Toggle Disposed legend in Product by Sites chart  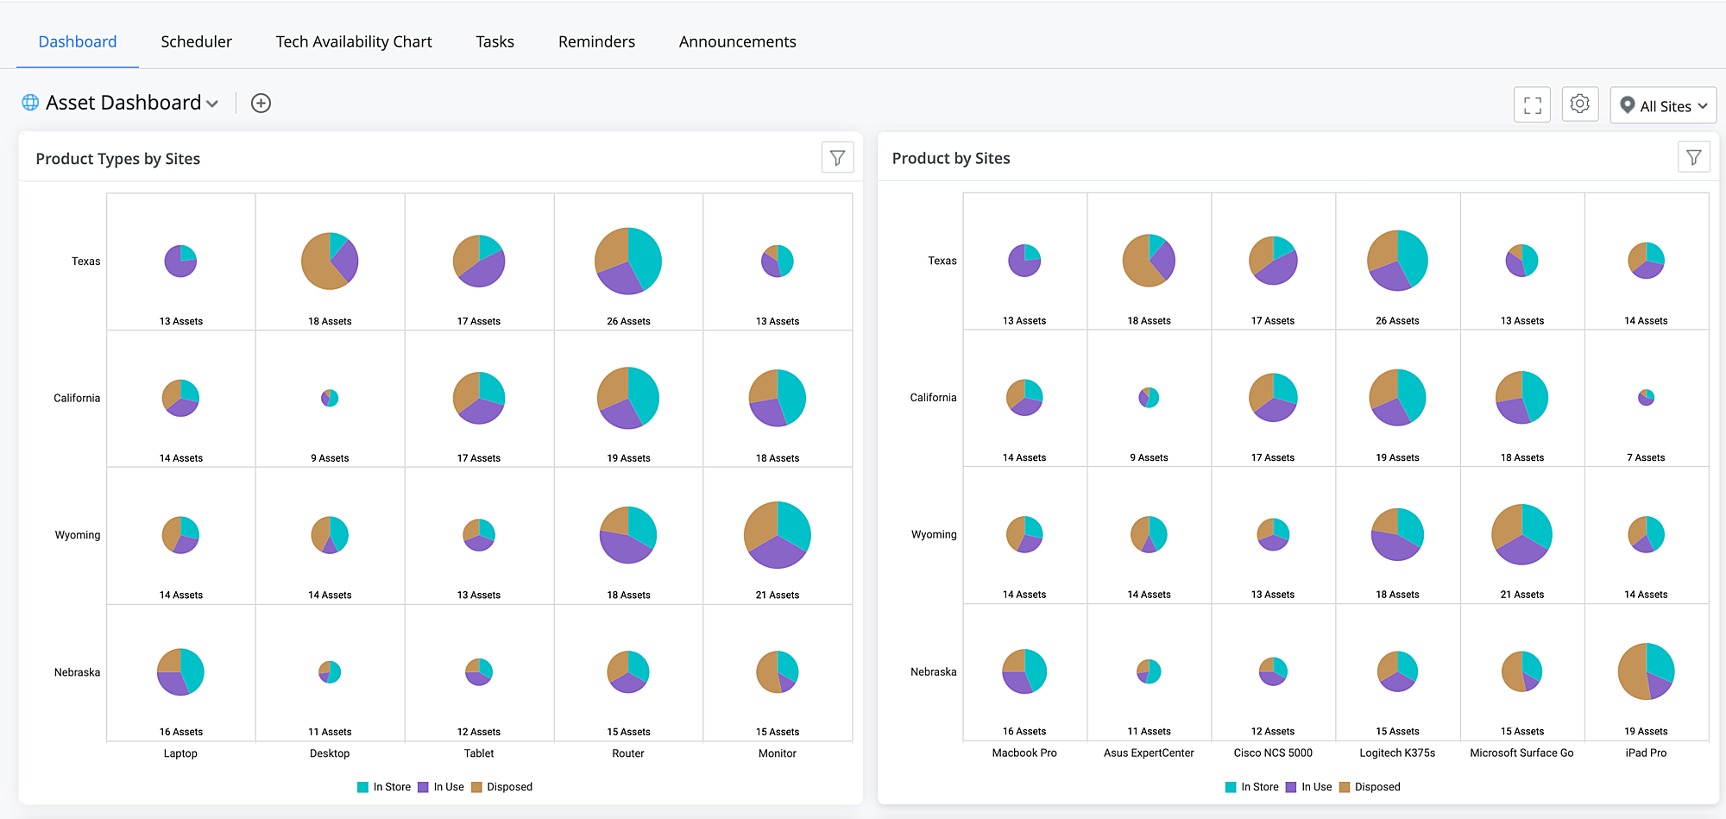(x=1370, y=787)
